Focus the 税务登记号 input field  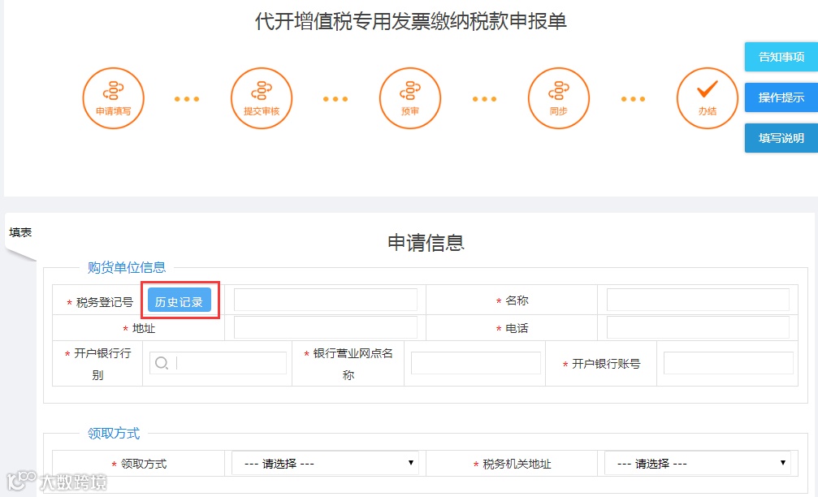(326, 300)
